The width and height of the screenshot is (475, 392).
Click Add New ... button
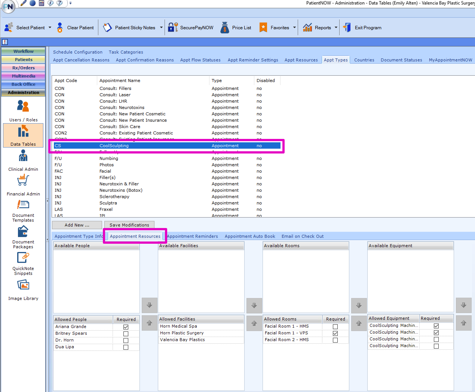point(77,225)
